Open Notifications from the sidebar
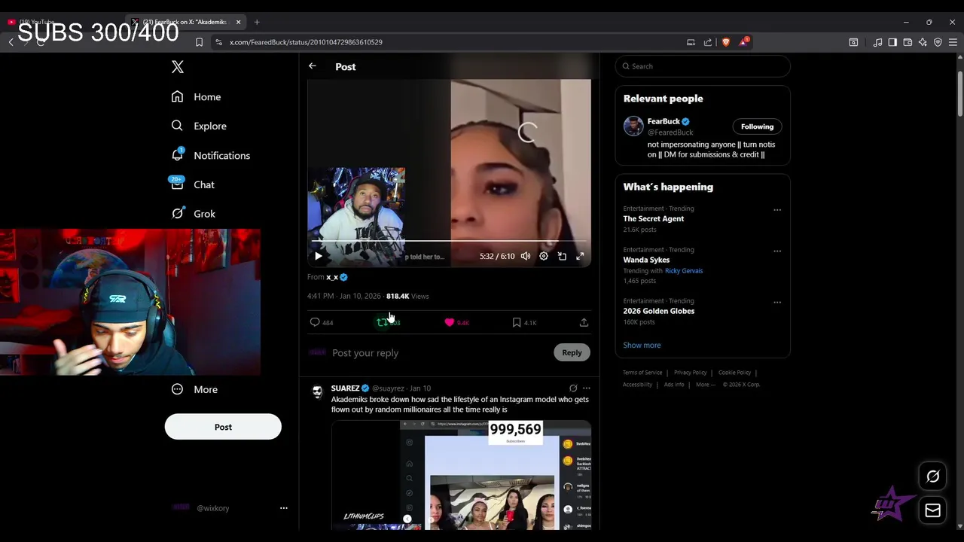964x542 pixels. click(x=210, y=155)
